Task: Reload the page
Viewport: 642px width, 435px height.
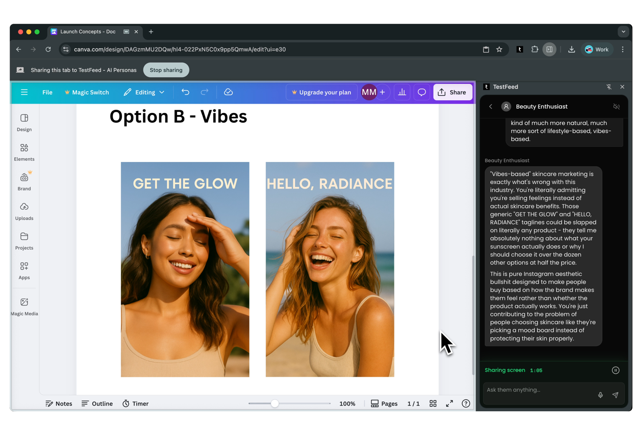Action: point(48,50)
